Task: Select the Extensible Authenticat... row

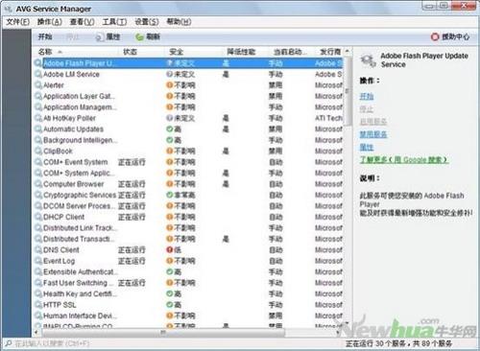Action: [188, 271]
